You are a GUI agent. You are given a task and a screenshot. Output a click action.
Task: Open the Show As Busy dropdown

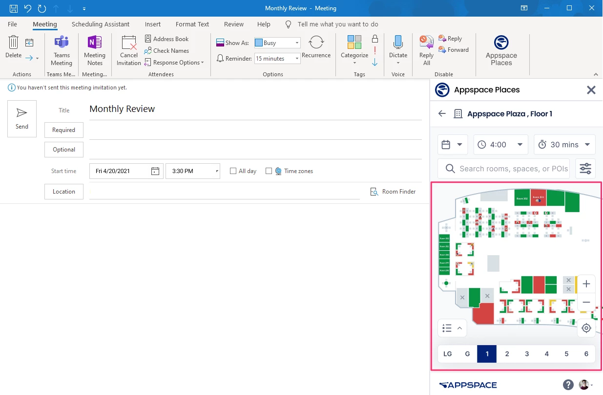point(277,43)
